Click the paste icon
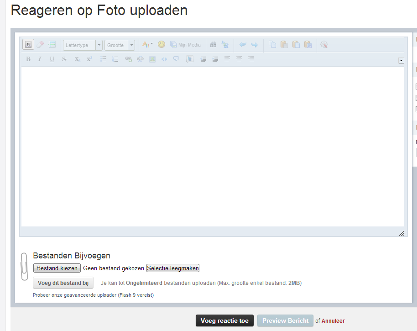The height and width of the screenshot is (331, 417). [284, 44]
